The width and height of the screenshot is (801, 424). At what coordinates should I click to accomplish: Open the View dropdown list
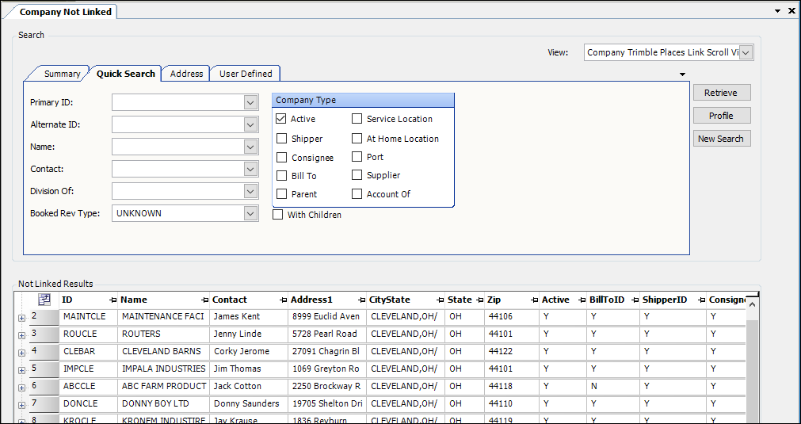[746, 53]
